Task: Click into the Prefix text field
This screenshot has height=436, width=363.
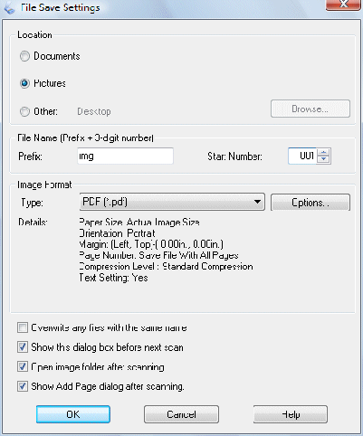Action: [x=125, y=156]
